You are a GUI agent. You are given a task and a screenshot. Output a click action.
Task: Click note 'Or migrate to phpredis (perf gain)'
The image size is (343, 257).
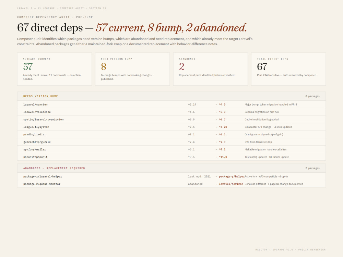[x=264, y=134]
